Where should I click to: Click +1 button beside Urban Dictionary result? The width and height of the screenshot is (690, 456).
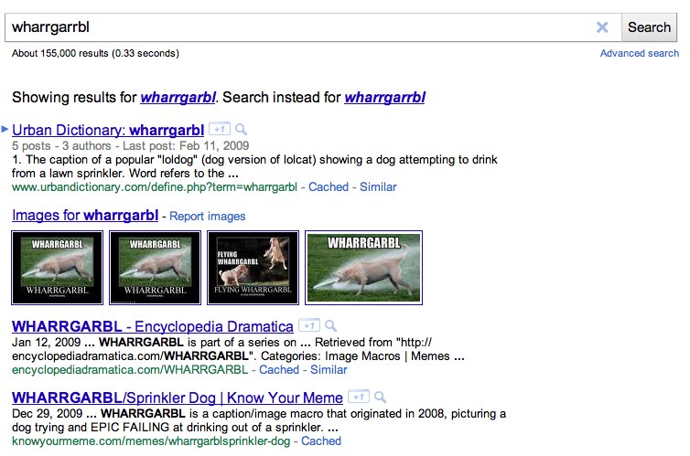coord(219,130)
